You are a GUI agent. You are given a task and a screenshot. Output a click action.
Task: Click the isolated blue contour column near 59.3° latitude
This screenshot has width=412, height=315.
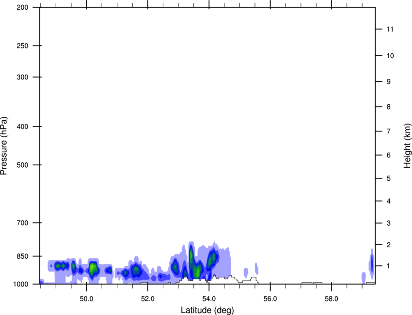coord(372,264)
